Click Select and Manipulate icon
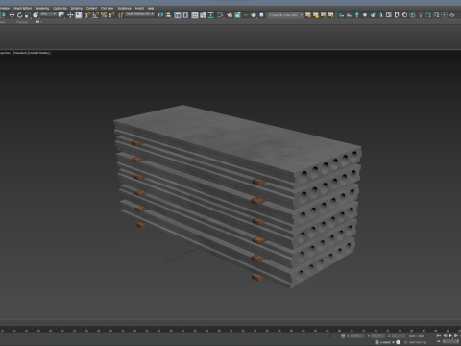 point(70,15)
